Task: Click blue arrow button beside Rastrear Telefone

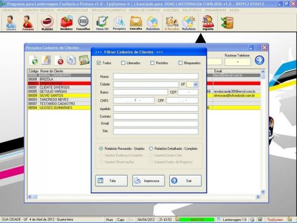Action: 260,60
